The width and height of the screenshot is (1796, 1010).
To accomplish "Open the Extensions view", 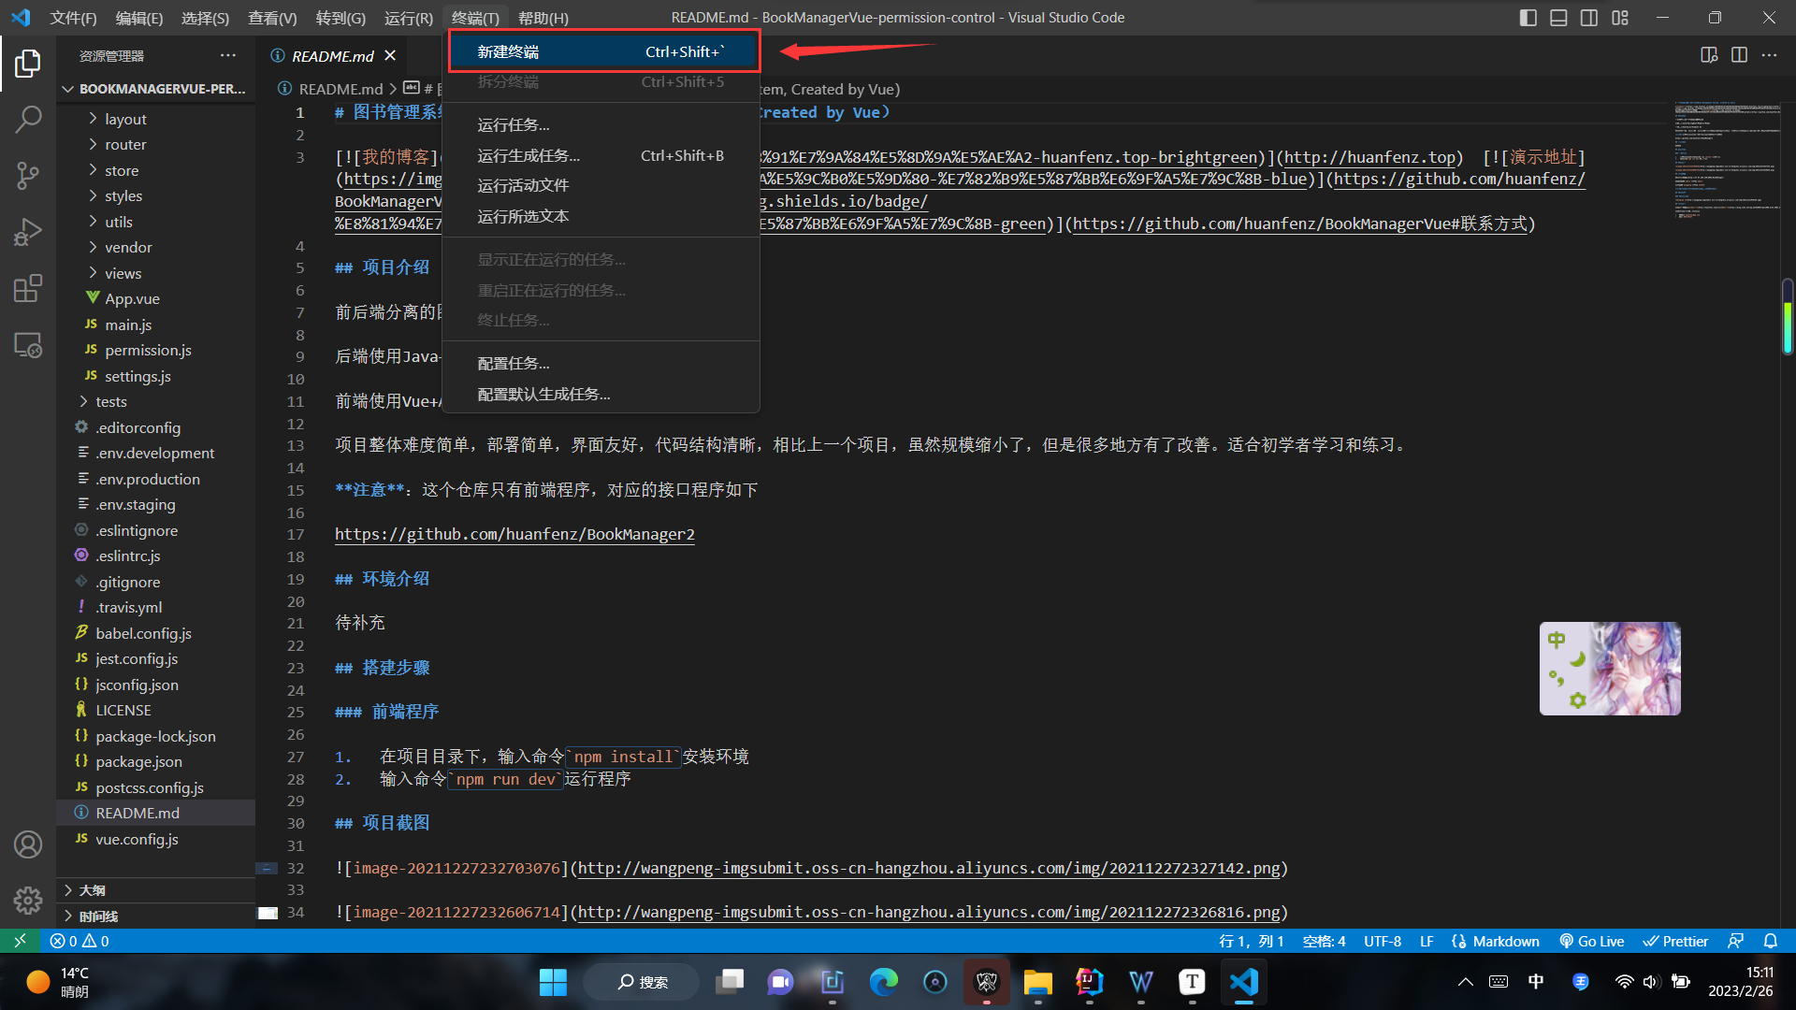I will pyautogui.click(x=28, y=288).
